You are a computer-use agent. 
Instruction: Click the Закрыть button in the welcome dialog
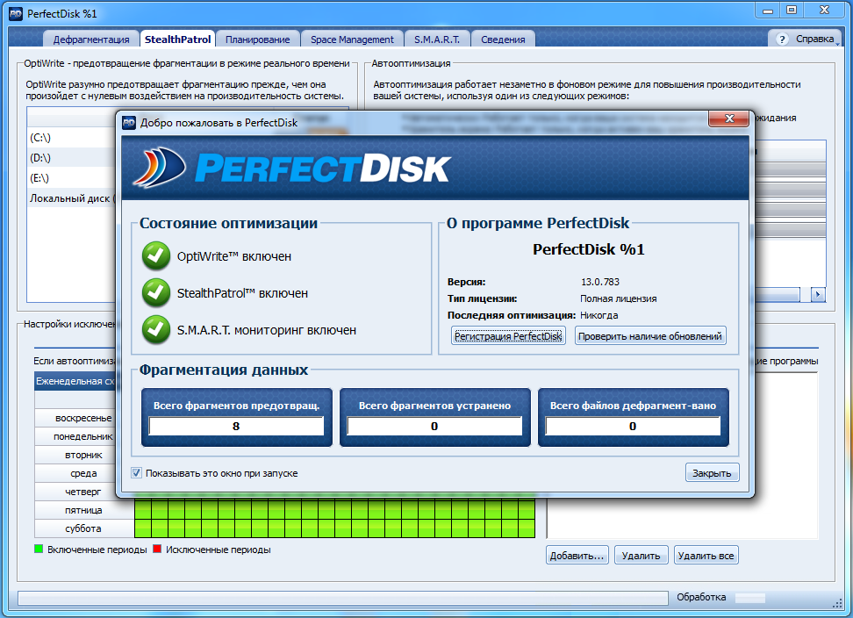click(712, 473)
